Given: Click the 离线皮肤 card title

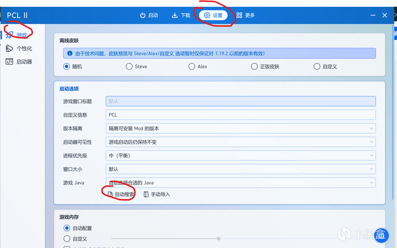Looking at the screenshot, I should 69,41.
